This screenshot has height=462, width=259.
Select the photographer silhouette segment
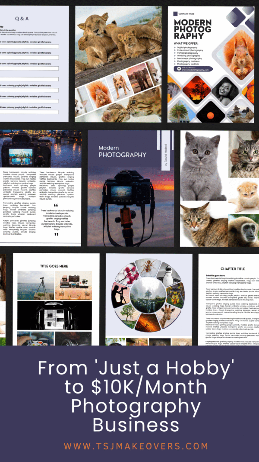119,294
